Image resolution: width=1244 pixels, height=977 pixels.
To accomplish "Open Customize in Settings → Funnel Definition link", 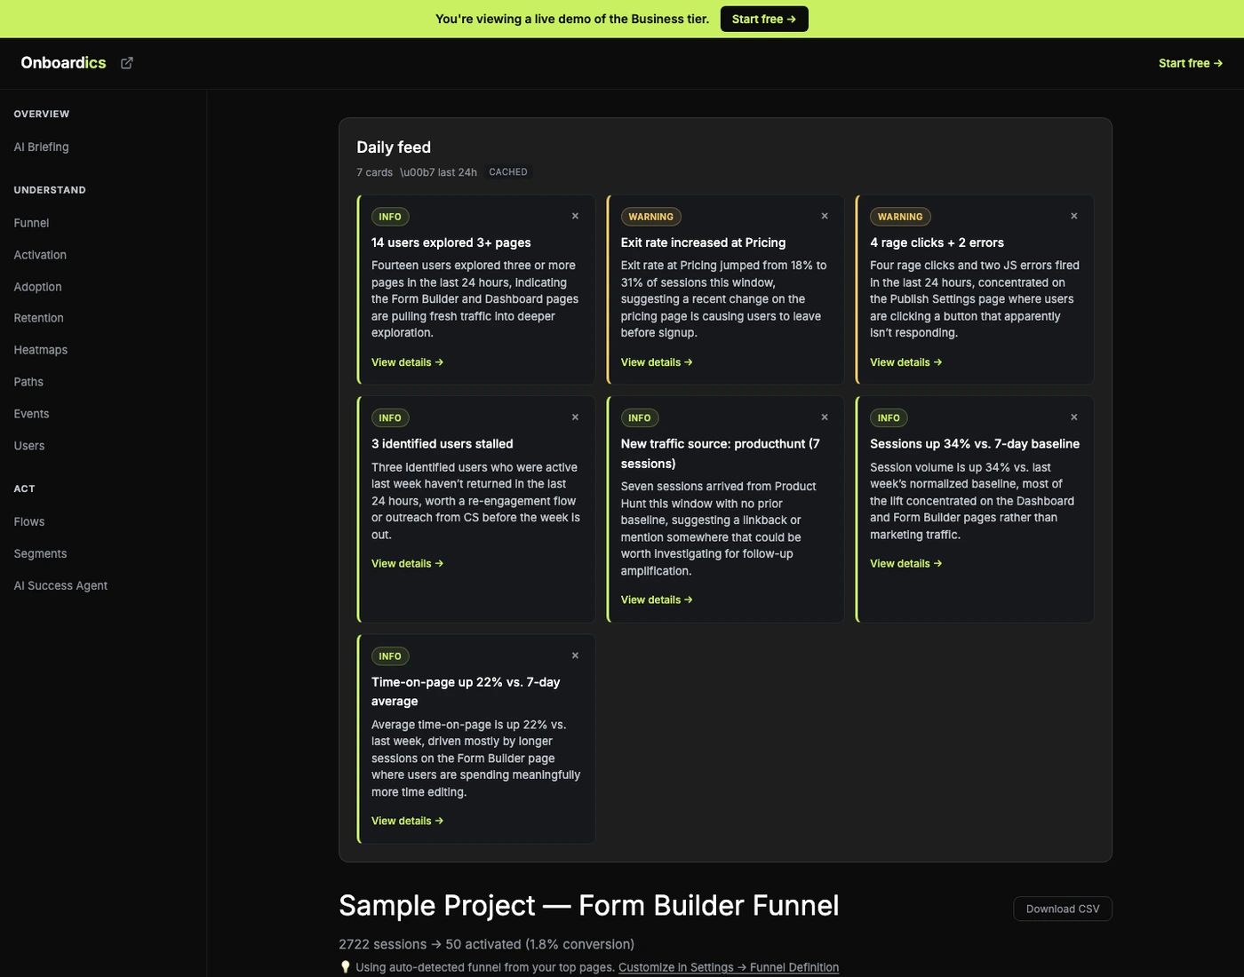I will coord(728,967).
